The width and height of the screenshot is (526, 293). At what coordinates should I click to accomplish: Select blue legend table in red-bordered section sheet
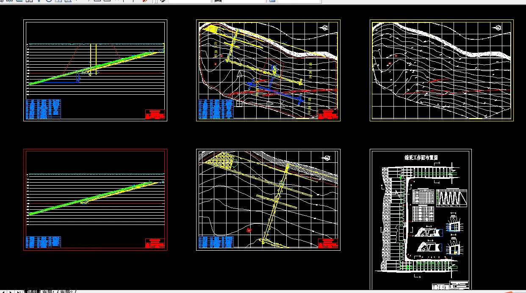pyautogui.click(x=43, y=242)
